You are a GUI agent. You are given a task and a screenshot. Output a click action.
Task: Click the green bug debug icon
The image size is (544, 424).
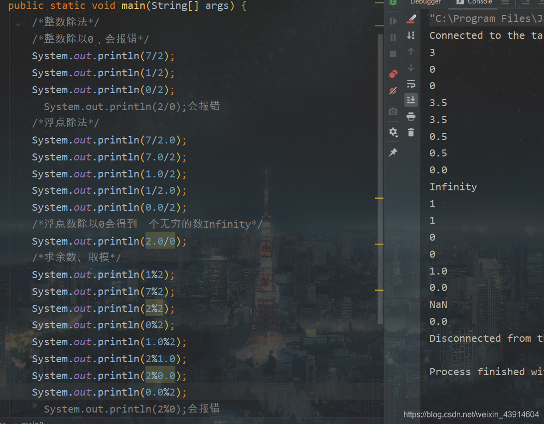coord(393,2)
